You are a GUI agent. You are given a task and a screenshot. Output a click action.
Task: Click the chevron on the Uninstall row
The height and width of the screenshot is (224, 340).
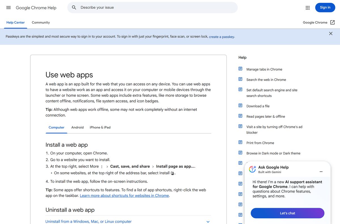(x=208, y=222)
